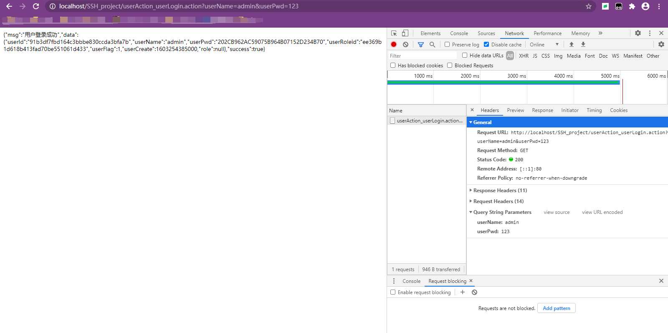
Task: Open the Online throttling dropdown
Action: tap(544, 44)
